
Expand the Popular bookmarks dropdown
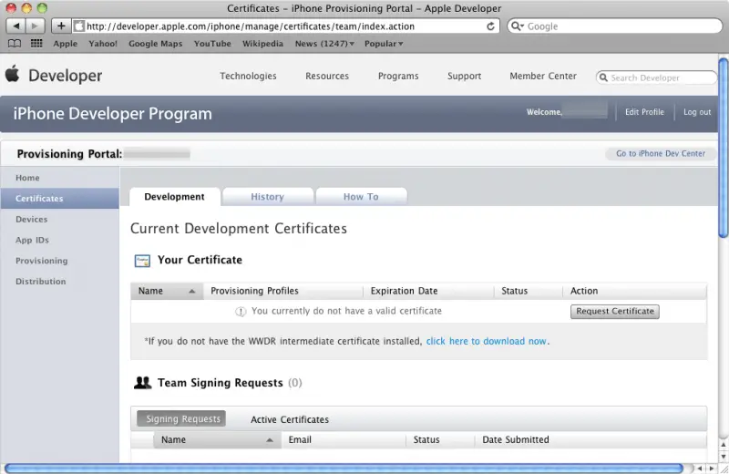383,44
